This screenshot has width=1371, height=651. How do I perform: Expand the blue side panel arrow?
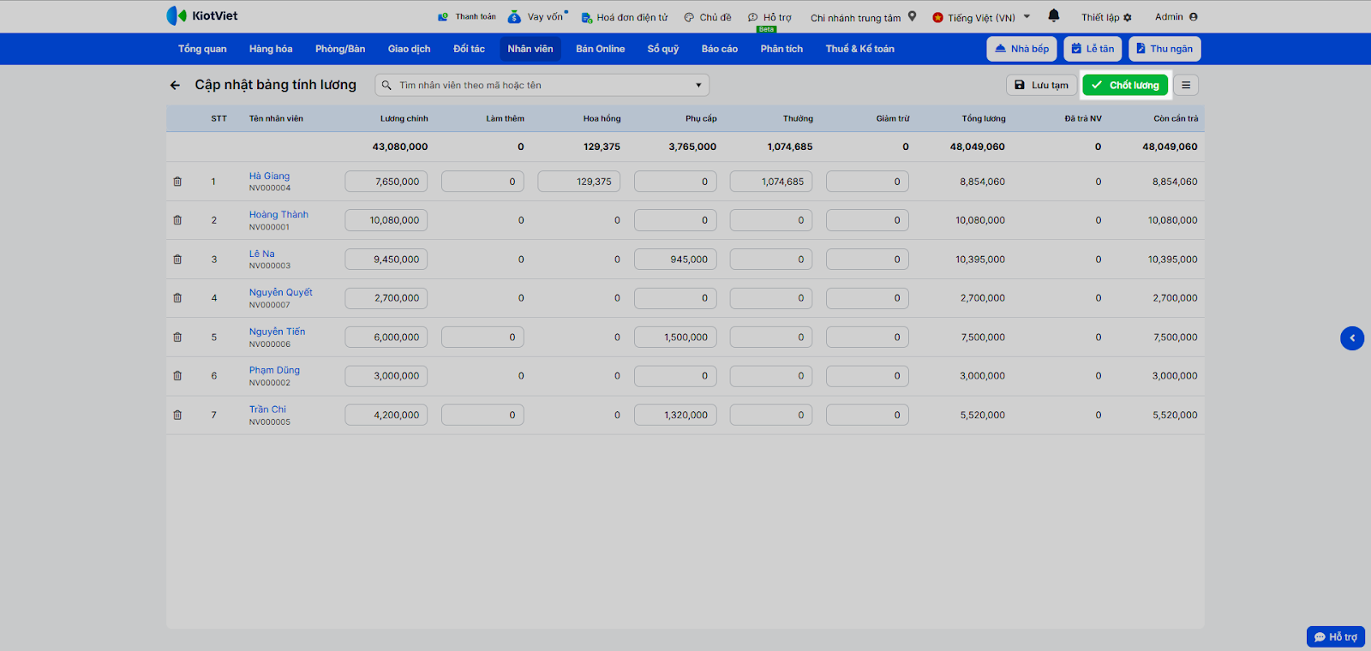[1351, 338]
